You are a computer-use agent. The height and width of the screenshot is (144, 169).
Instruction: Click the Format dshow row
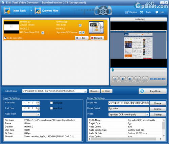pos(43,123)
